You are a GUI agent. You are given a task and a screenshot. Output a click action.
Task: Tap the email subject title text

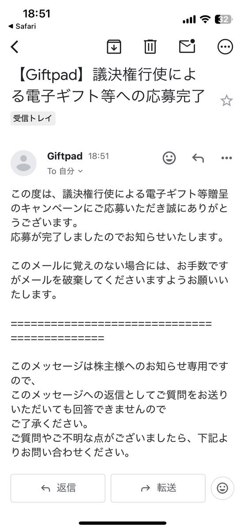pyautogui.click(x=107, y=86)
